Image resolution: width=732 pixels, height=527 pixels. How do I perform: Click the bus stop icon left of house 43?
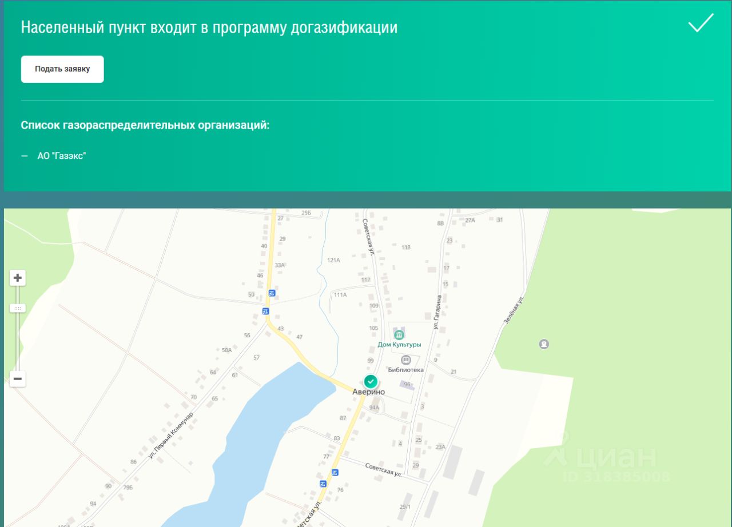coord(265,311)
